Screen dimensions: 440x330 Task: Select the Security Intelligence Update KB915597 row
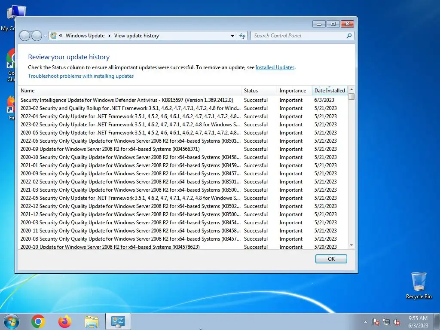pos(183,100)
